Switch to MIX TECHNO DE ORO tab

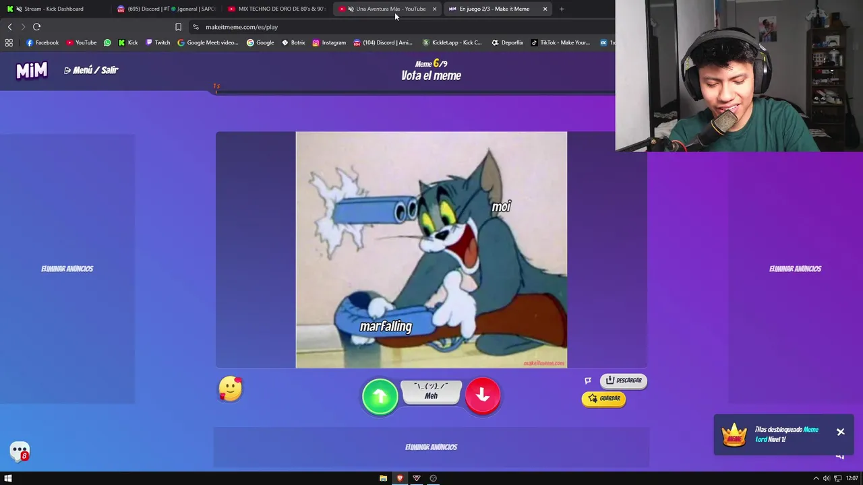point(276,9)
